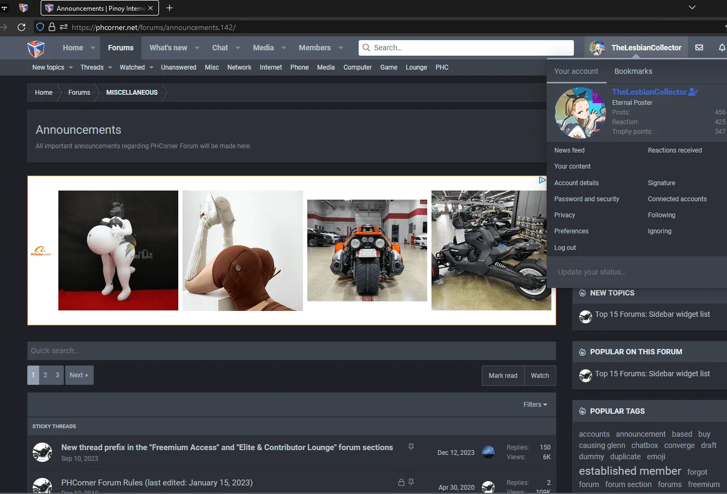
Task: Open Signature settings
Action: click(662, 183)
